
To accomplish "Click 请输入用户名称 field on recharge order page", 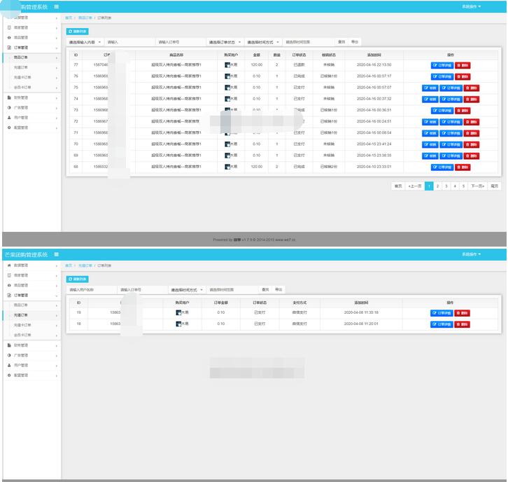I will (x=90, y=289).
